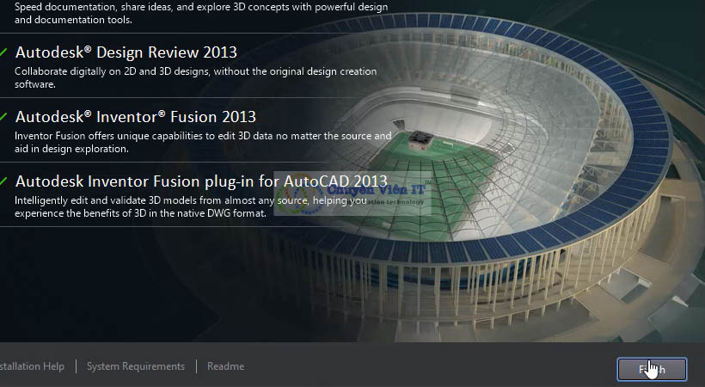Click the 'Intelligently edit and validate 3D models' description
Image resolution: width=705 pixels, height=387 pixels.
(191, 206)
